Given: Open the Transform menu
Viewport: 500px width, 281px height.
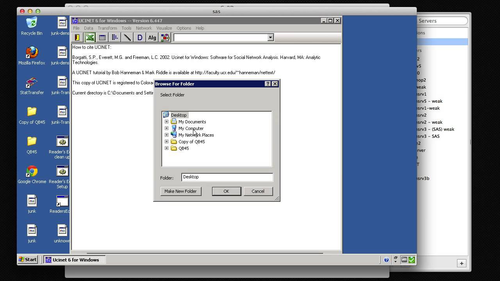Looking at the screenshot, I should pos(107,28).
